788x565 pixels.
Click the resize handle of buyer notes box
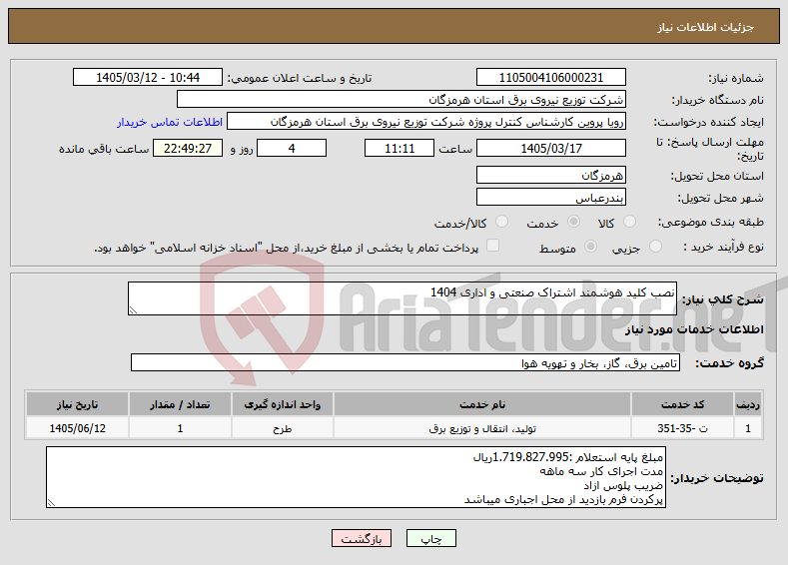pos(51,503)
